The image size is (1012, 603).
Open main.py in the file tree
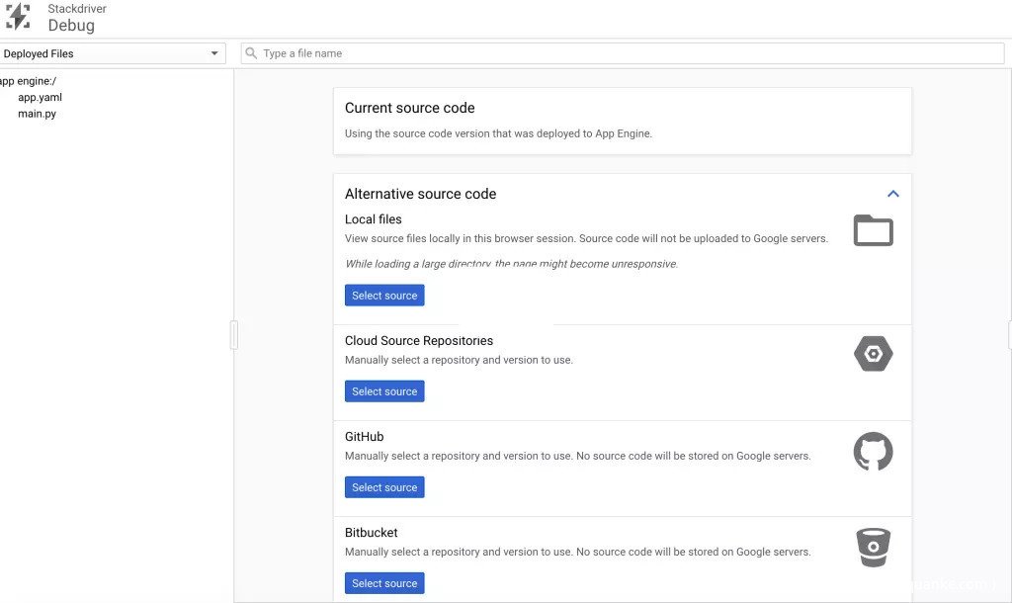coord(37,114)
